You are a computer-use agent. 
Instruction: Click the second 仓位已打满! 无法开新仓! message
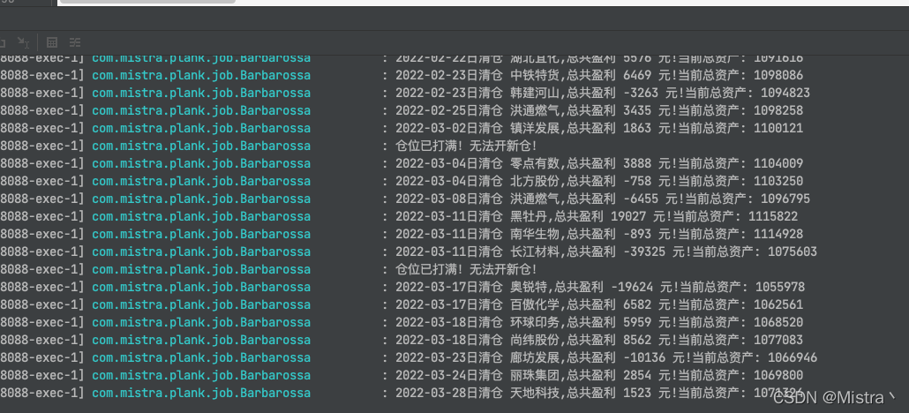point(466,269)
